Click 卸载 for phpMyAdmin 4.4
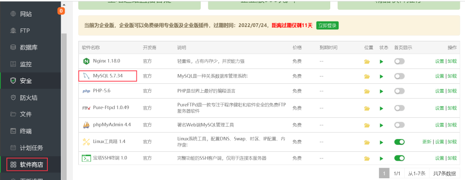Screen dimensions: 465x180 point(452,125)
